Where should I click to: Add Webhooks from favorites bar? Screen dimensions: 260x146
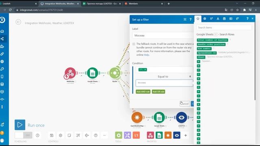click(150, 135)
